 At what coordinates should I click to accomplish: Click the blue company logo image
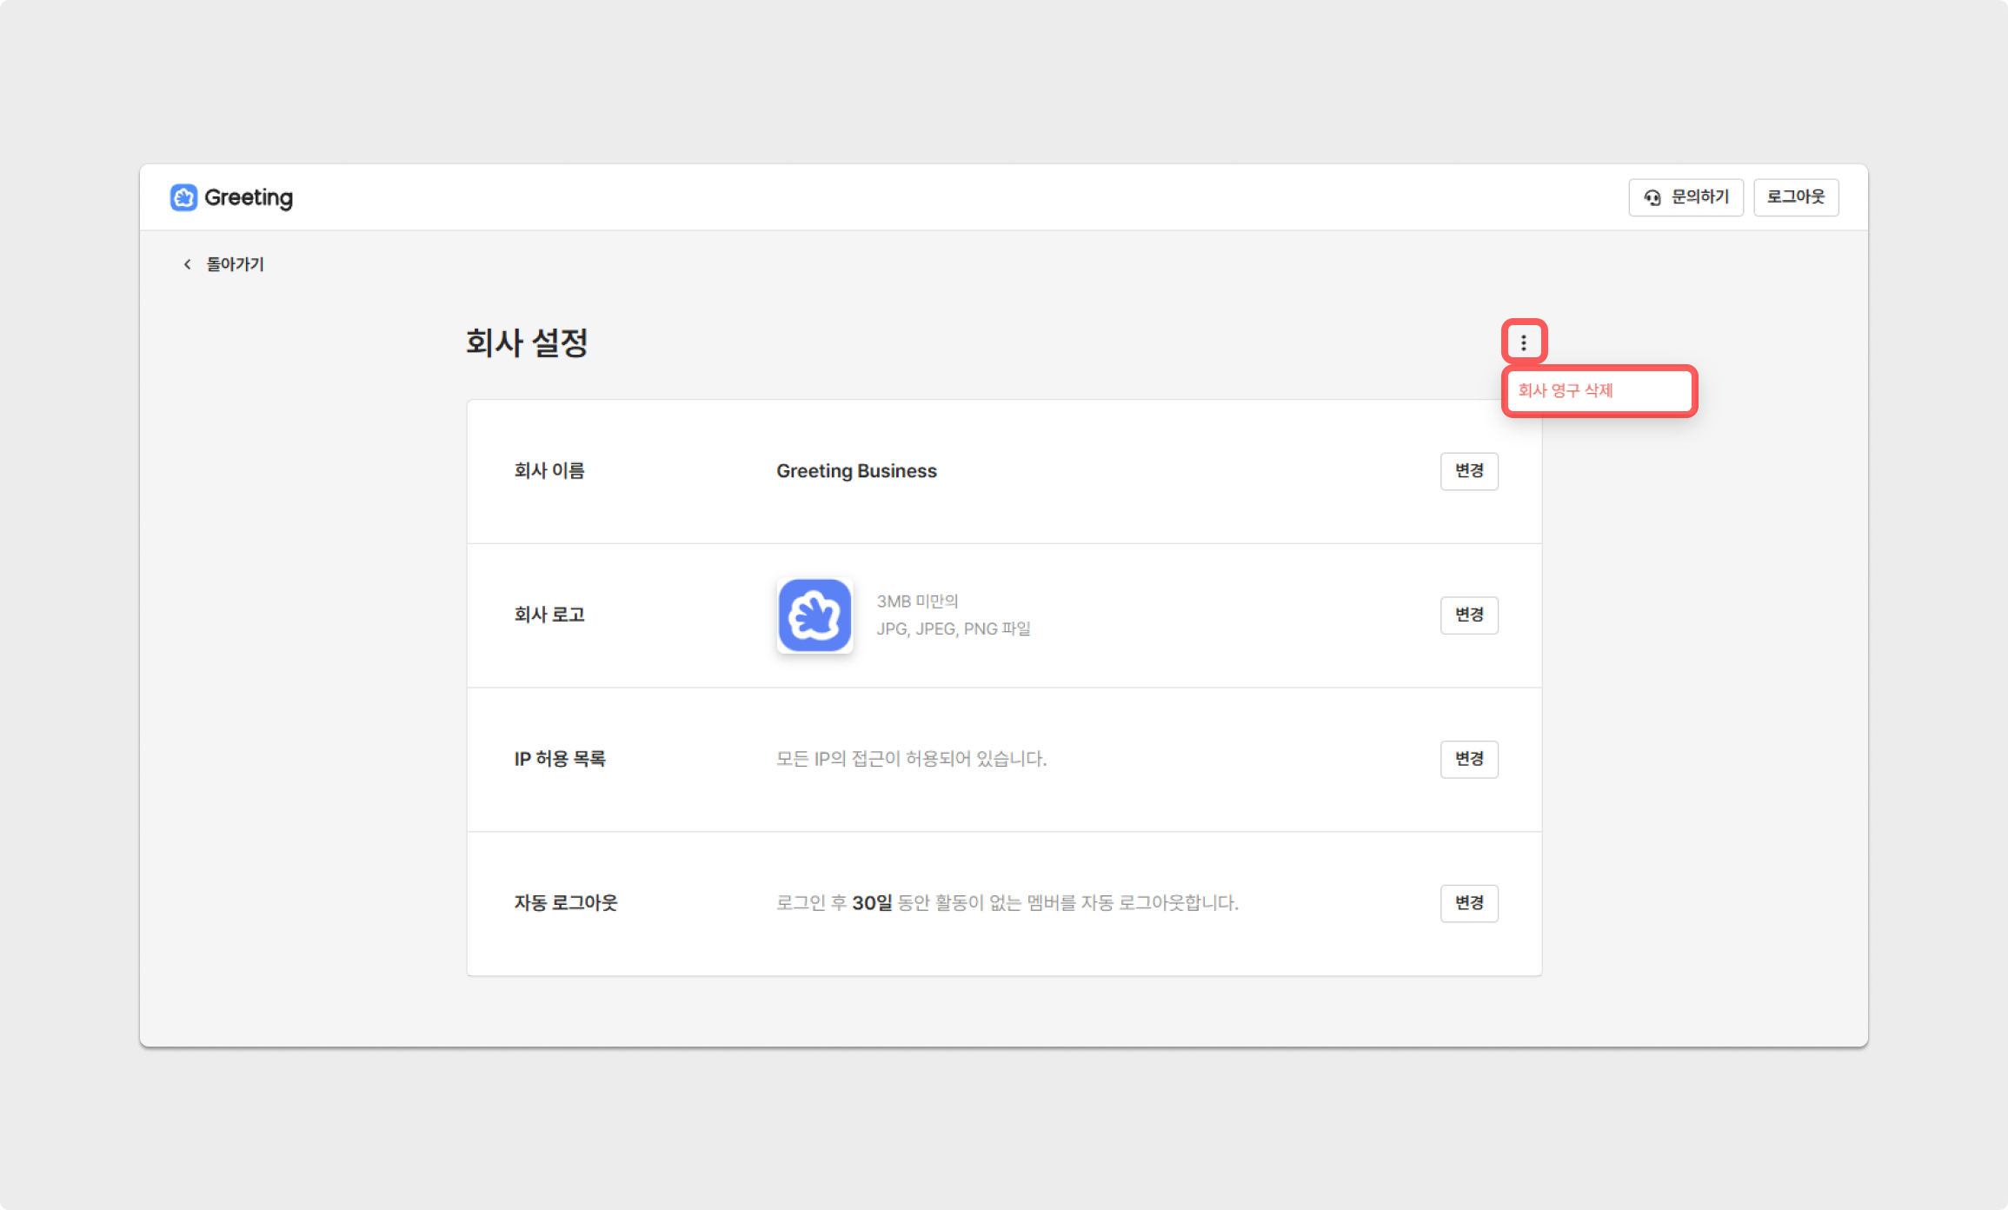click(815, 615)
